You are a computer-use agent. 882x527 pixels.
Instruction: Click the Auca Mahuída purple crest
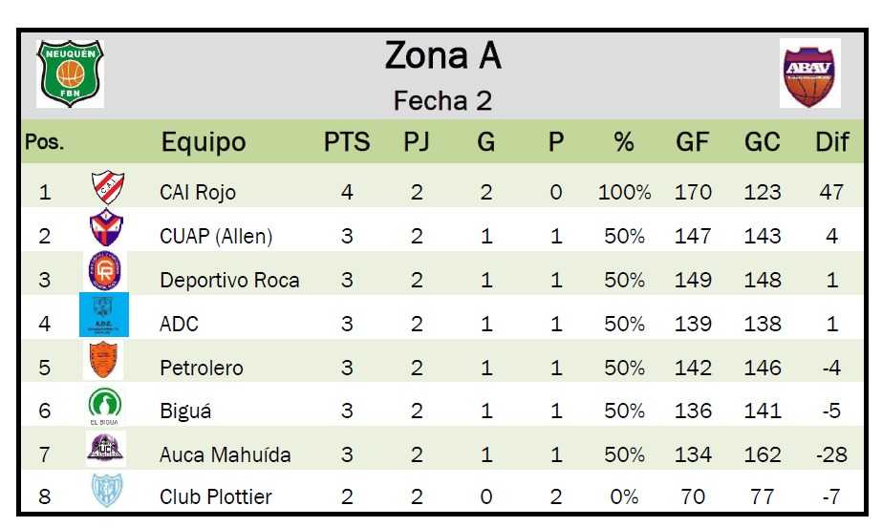[105, 449]
